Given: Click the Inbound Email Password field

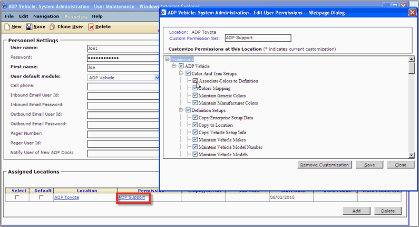Looking at the screenshot, I should point(123,106).
